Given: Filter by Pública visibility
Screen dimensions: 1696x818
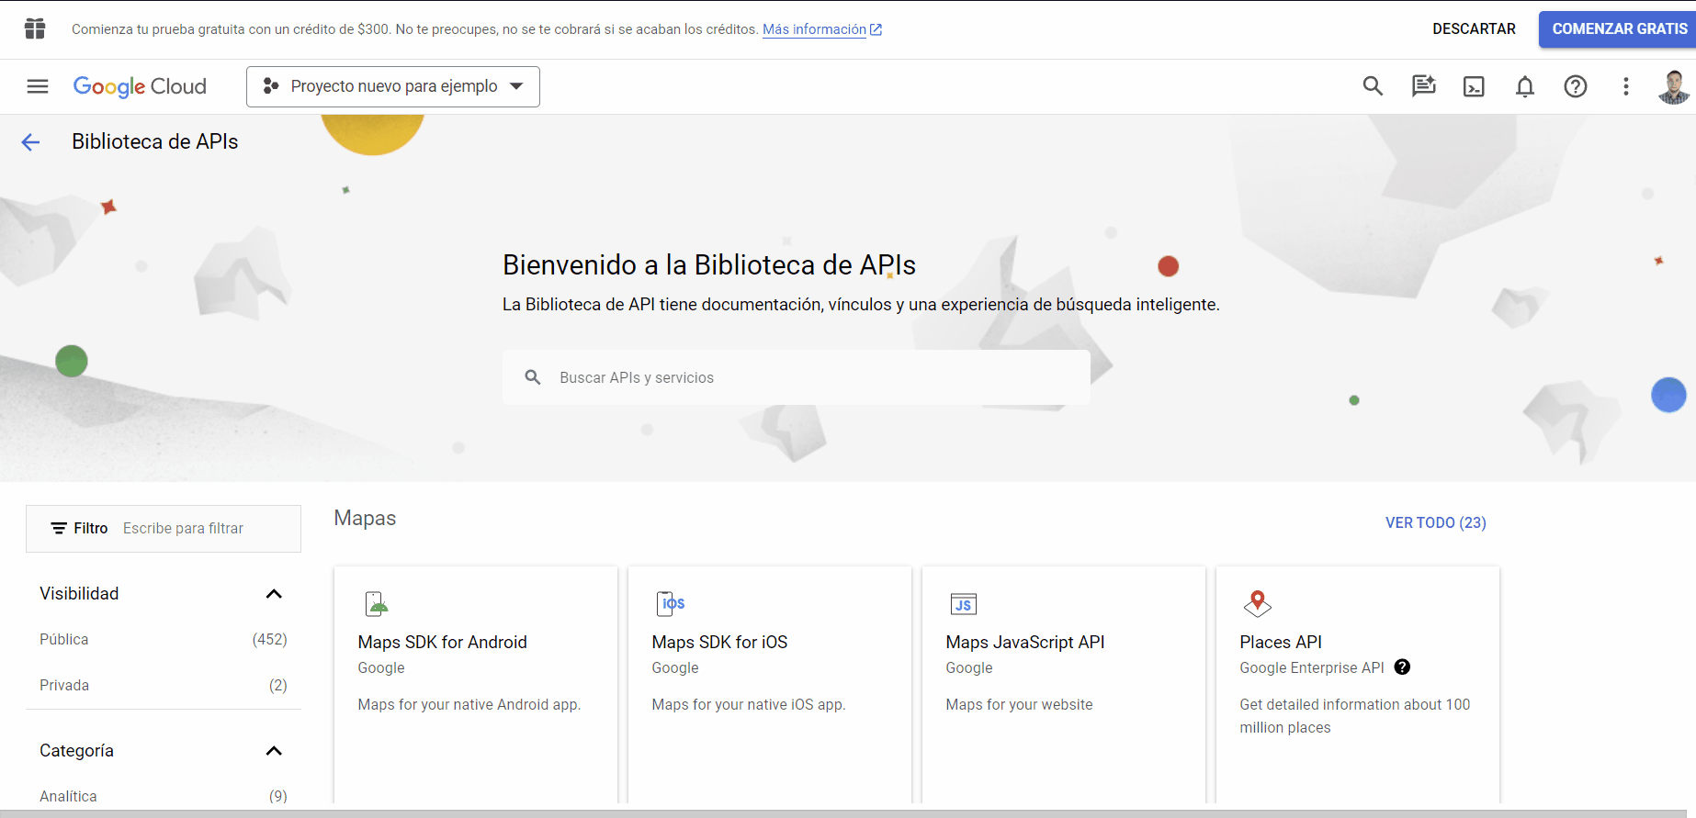Looking at the screenshot, I should [x=64, y=639].
